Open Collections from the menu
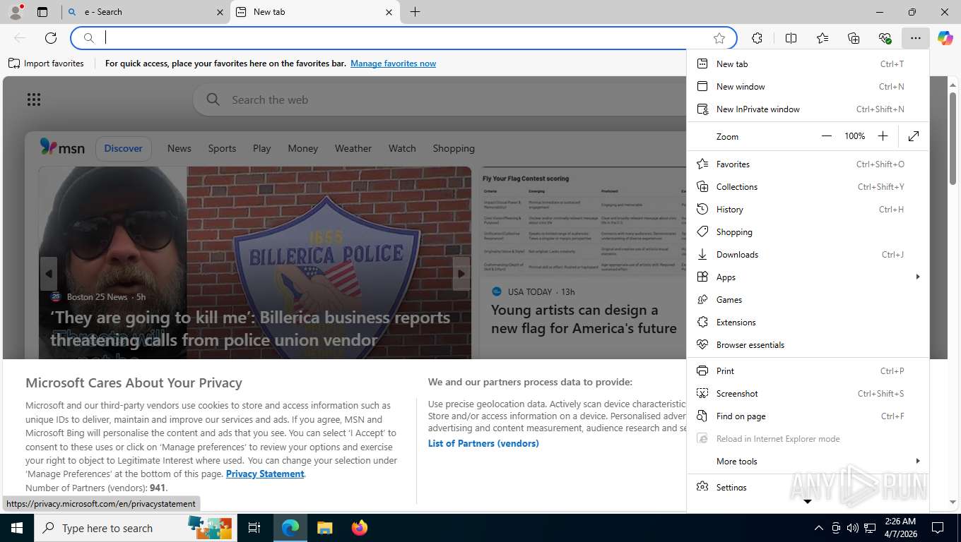The width and height of the screenshot is (961, 542). pyautogui.click(x=808, y=186)
